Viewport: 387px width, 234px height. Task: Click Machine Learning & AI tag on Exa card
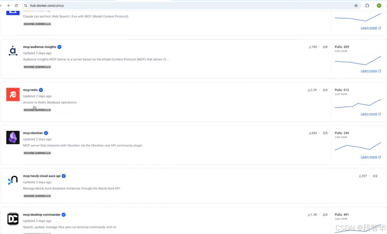coord(37,24)
